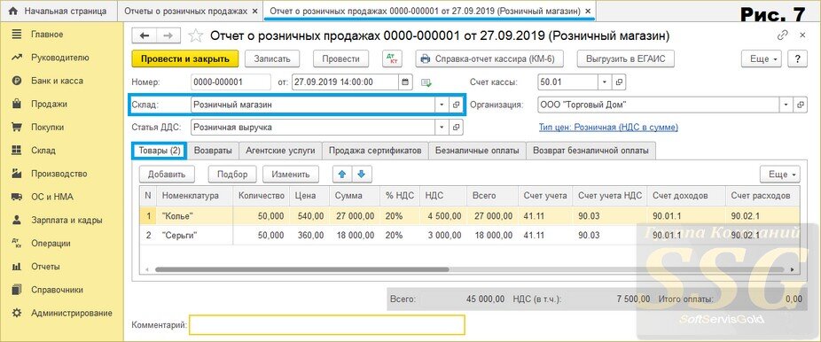Click the Провести button

[340, 58]
